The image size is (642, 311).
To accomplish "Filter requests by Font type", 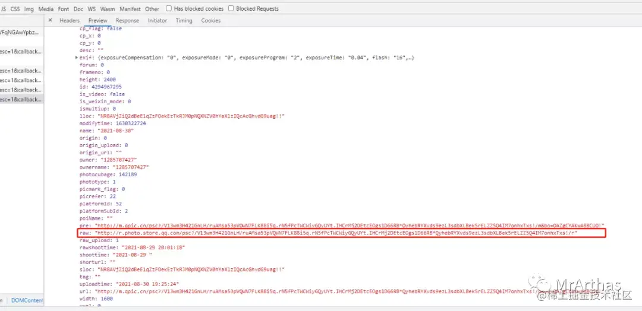I will coord(64,8).
